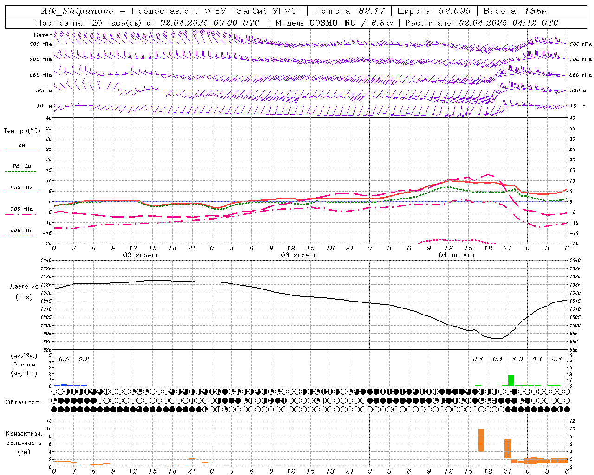Click the Высота: 186м field
The image size is (594, 475).
click(515, 11)
